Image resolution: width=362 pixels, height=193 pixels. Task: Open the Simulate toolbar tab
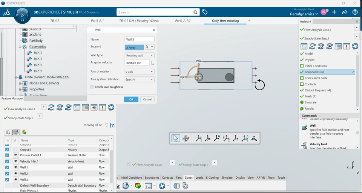tap(227, 178)
